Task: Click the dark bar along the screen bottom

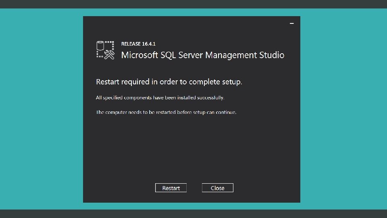Action: (x=193, y=214)
